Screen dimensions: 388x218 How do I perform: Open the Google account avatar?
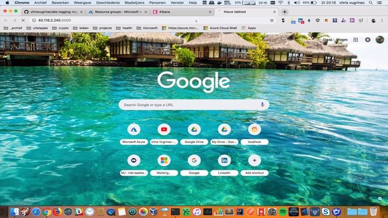click(x=380, y=39)
